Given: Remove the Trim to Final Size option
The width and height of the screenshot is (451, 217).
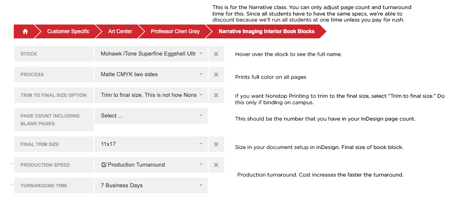Looking at the screenshot, I should pos(216,95).
